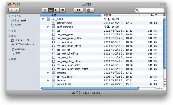Viewport: 173px width, 105px height.
Task: Select the css_kek_linac_office launcher icon
Action: pyautogui.click(x=54, y=46)
